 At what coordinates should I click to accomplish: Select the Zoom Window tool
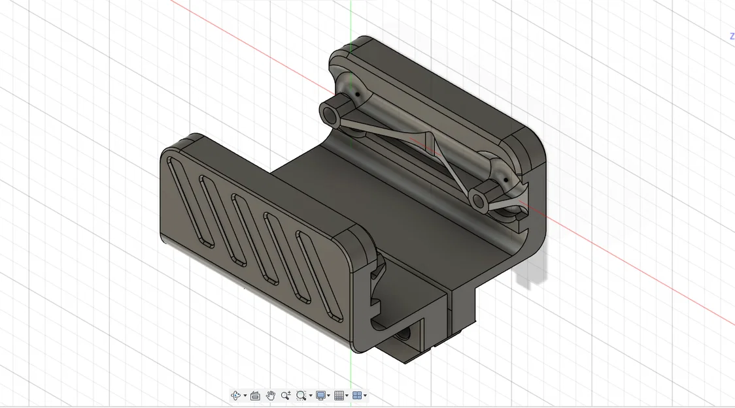pos(300,395)
